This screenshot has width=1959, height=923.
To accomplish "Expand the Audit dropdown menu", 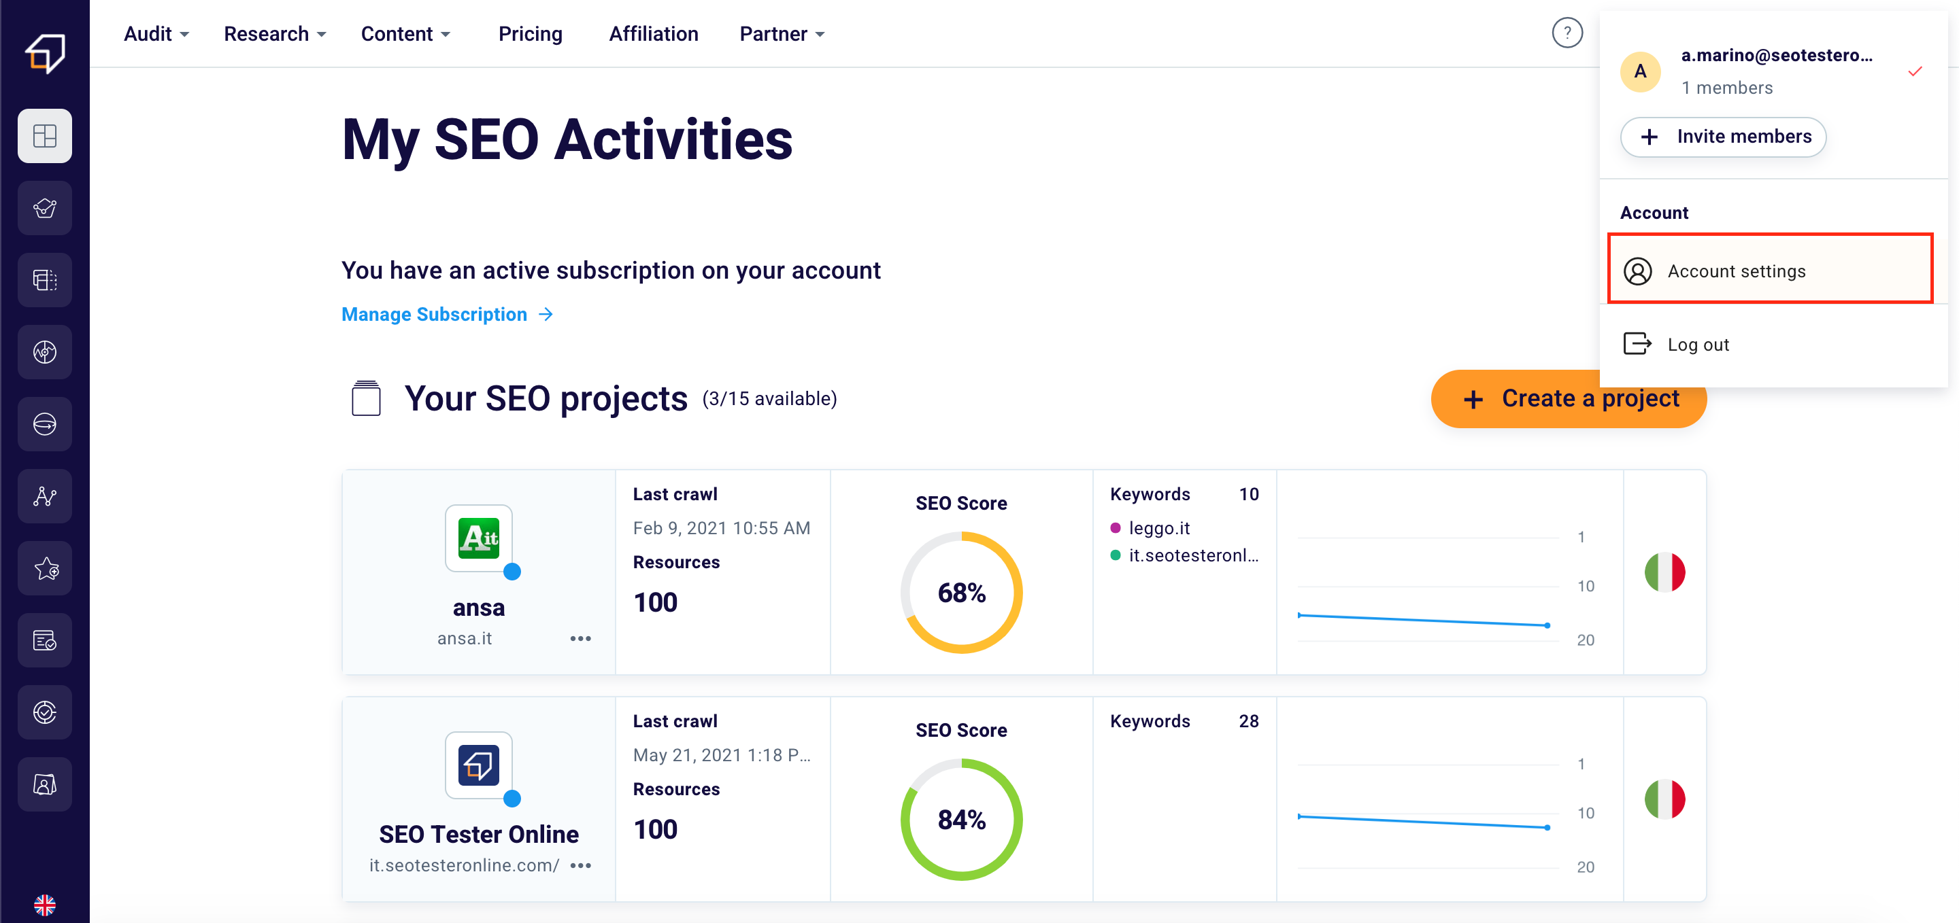I will [x=156, y=34].
